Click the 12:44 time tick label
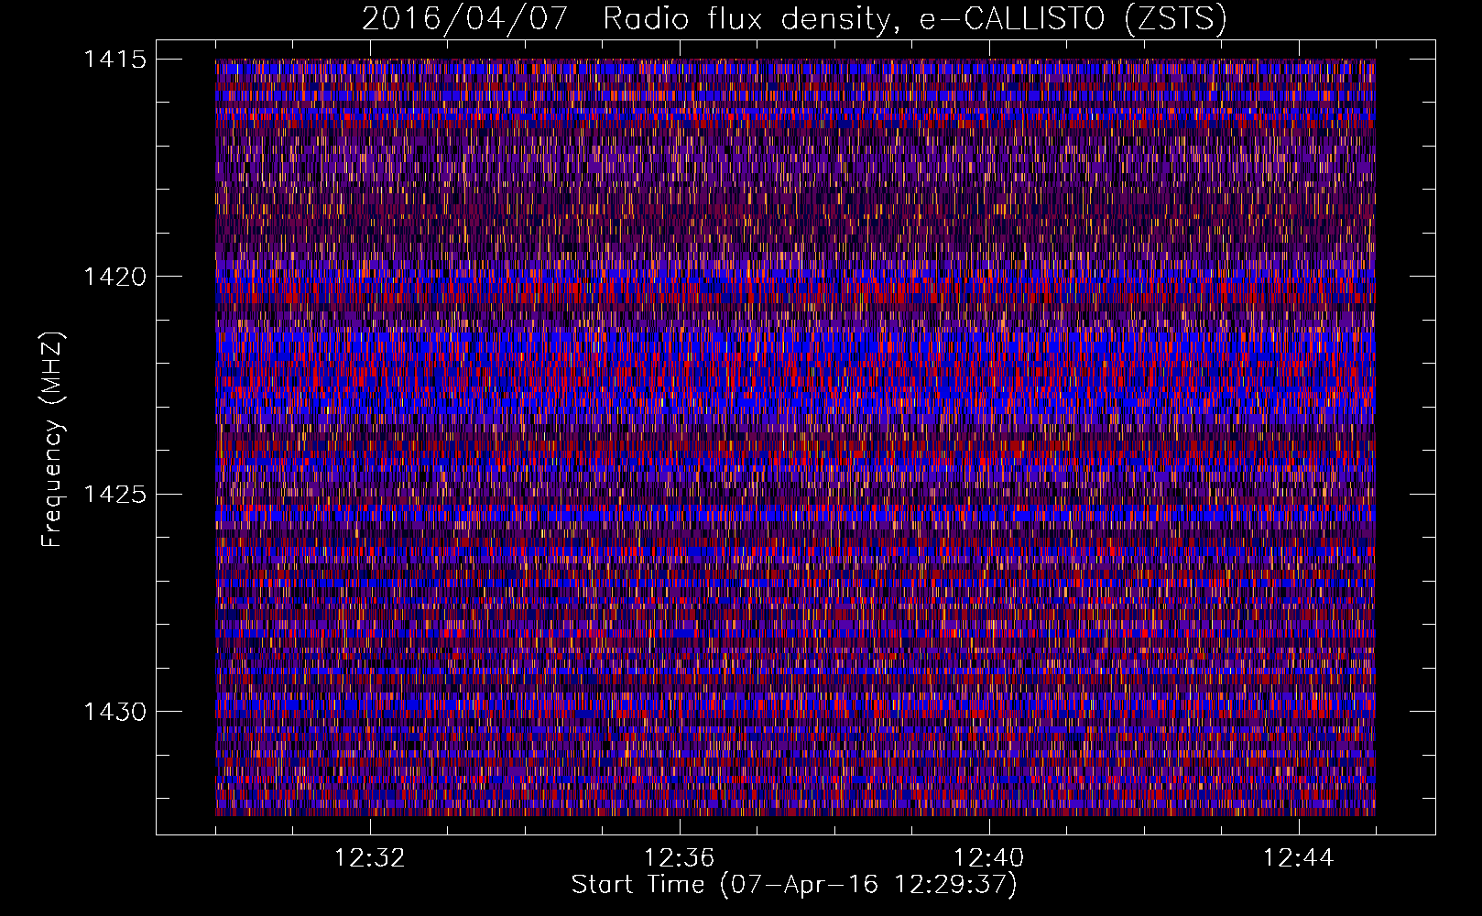 pyautogui.click(x=1299, y=857)
